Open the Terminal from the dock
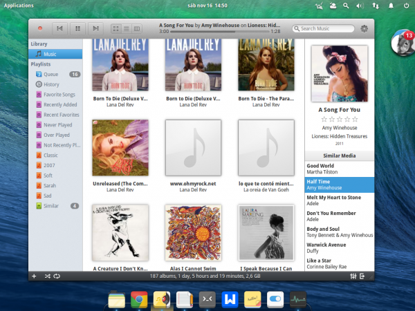This screenshot has width=415, height=311. [x=207, y=300]
